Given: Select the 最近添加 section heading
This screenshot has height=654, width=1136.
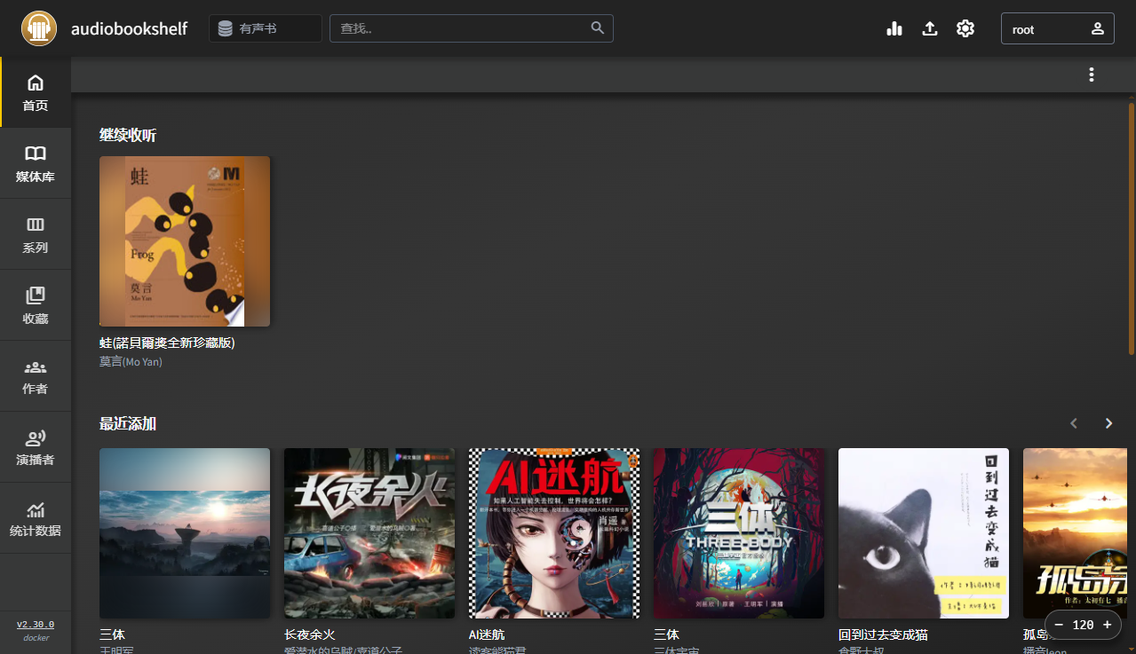Looking at the screenshot, I should (x=127, y=423).
